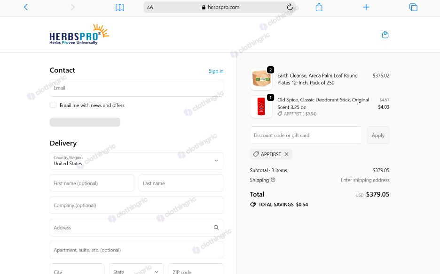Viewport: 440px width, 274px height.
Task: Click the Old Spice deodorant thumbnail
Action: pyautogui.click(x=261, y=107)
